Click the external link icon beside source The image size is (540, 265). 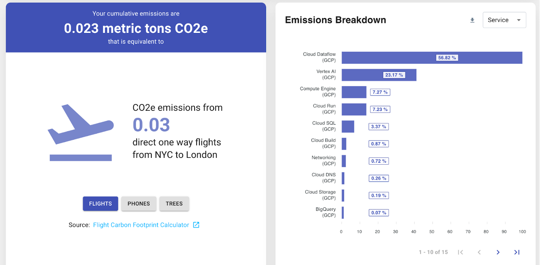point(196,225)
